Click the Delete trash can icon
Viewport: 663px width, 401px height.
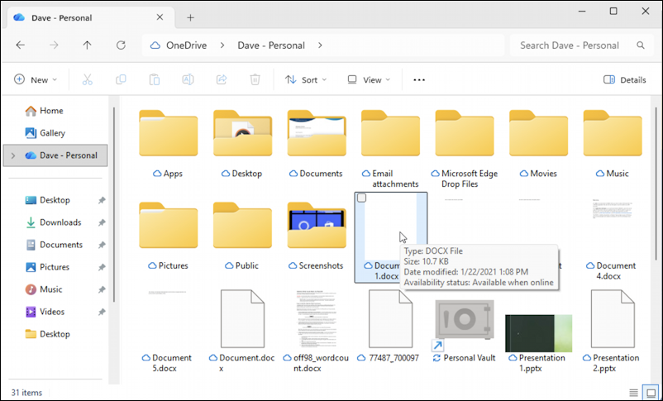point(255,79)
